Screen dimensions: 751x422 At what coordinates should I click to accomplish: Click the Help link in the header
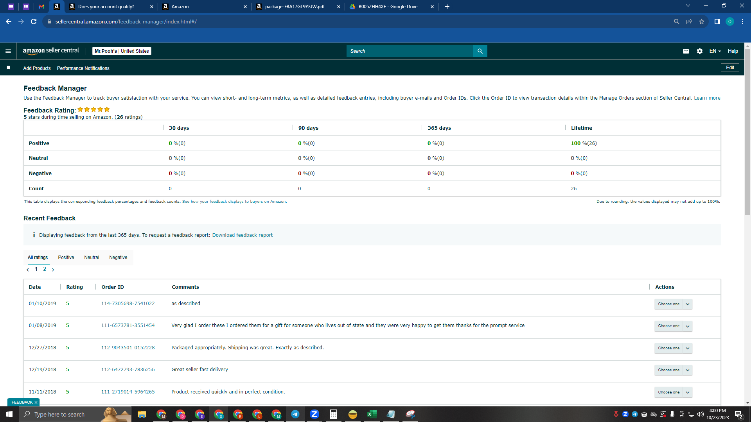(x=733, y=51)
